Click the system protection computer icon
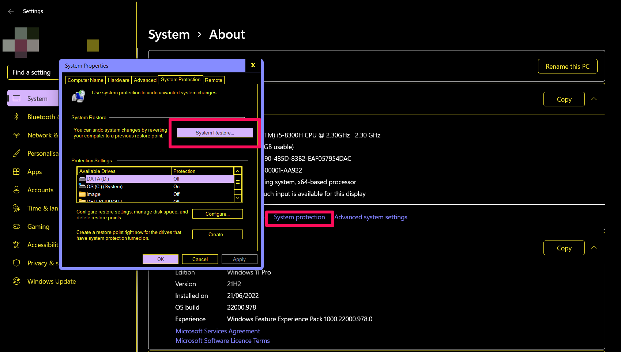The width and height of the screenshot is (621, 352). [x=79, y=96]
